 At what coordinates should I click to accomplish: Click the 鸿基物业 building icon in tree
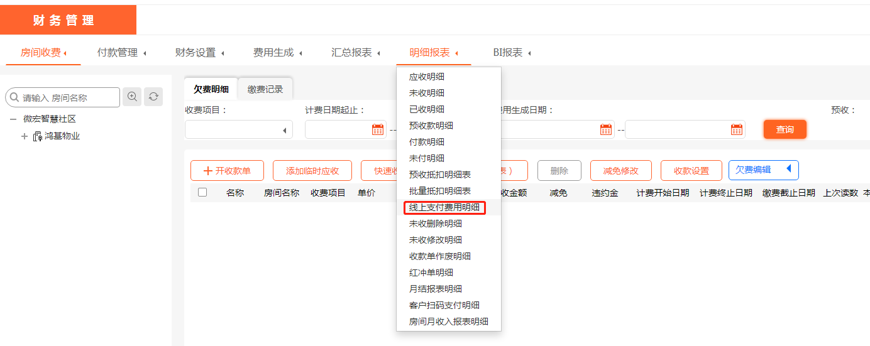coord(38,136)
